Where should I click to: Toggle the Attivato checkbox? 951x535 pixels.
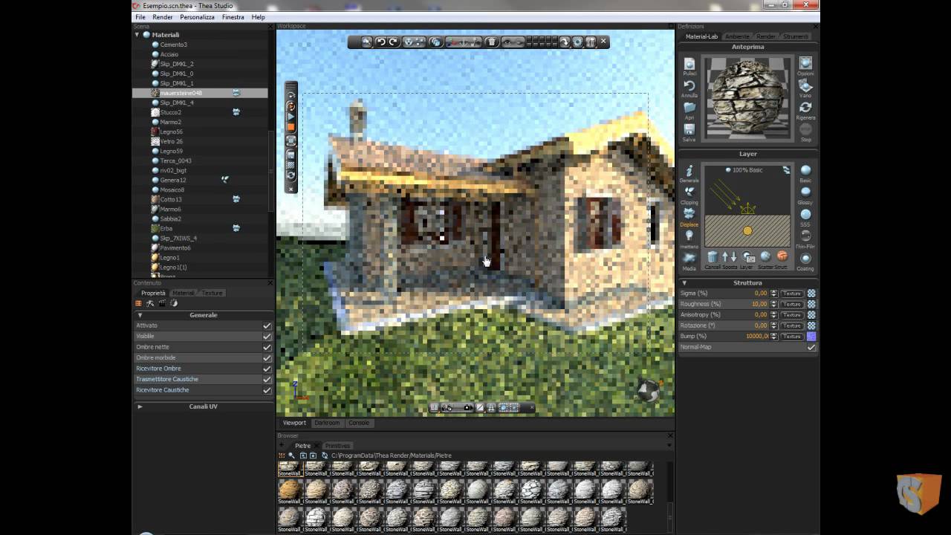click(x=267, y=325)
